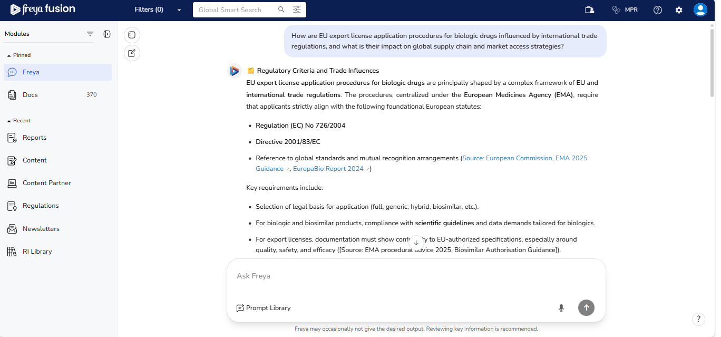Collapse the Recent section

pyautogui.click(x=9, y=121)
